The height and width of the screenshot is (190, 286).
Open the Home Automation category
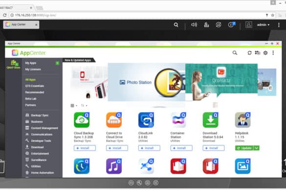pos(40,172)
